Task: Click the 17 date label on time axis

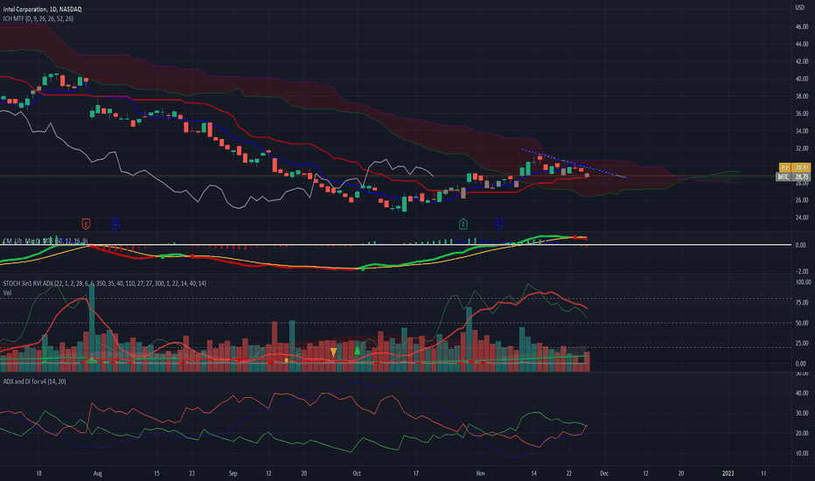Action: (x=416, y=474)
